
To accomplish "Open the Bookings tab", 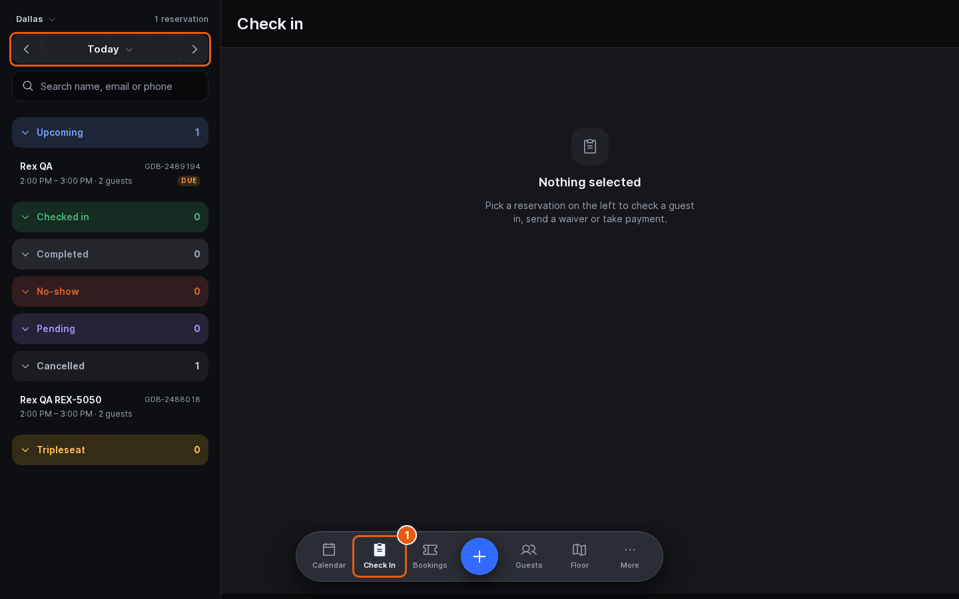I will (430, 556).
